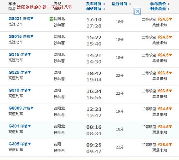This screenshot has width=179, height=160.
Task: Select departure time 18:42
Action: (94, 73)
